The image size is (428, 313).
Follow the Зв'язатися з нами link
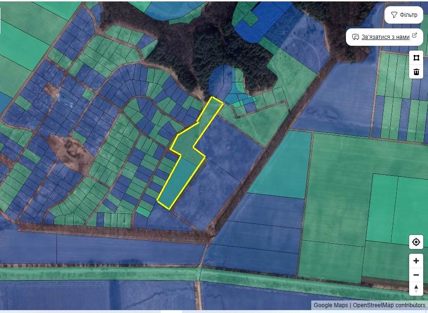[385, 37]
